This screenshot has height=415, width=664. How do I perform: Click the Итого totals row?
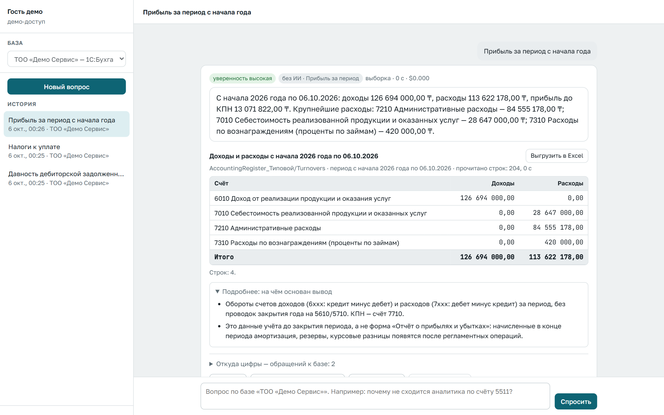pyautogui.click(x=399, y=257)
